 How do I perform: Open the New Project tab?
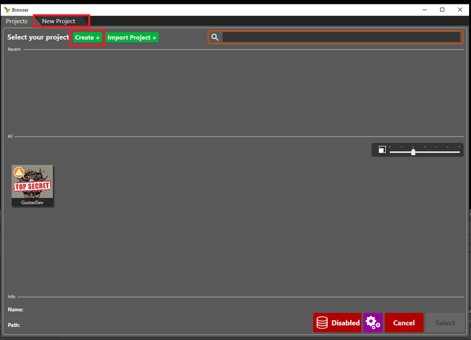[59, 21]
